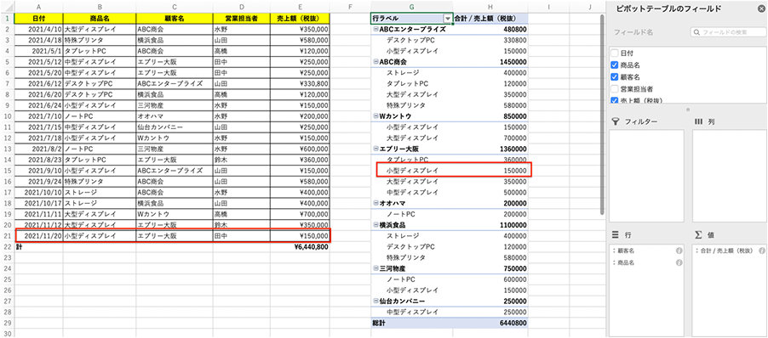Image resolution: width=768 pixels, height=338 pixels.
Task: Collapse the ABC商会 group in pivot table
Action: [375, 62]
